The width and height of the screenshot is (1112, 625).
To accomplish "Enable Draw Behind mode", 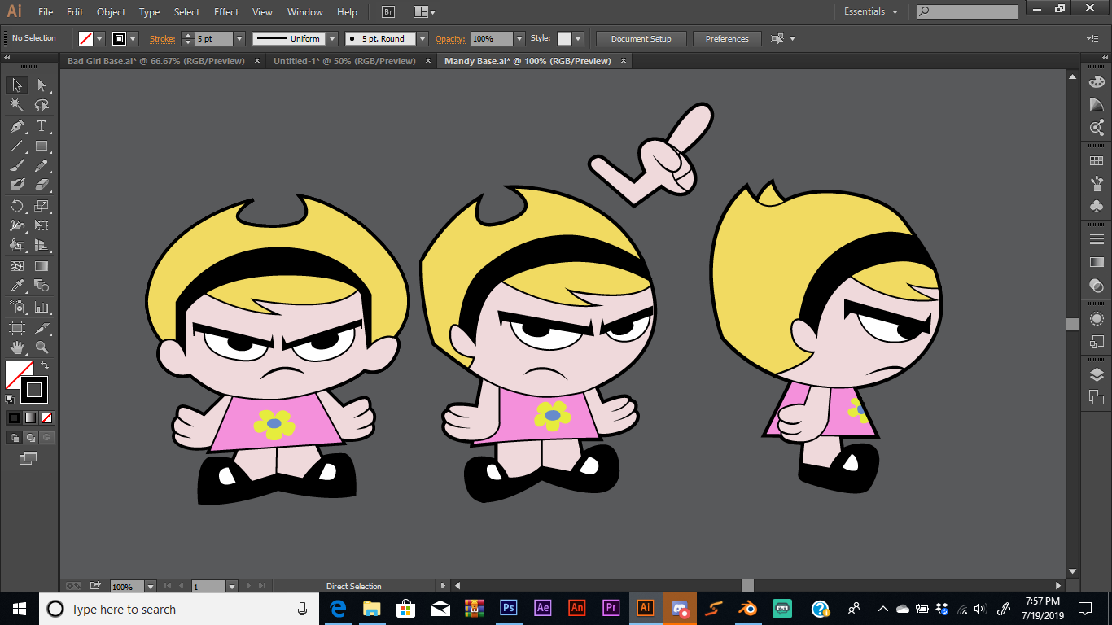I will tap(30, 438).
